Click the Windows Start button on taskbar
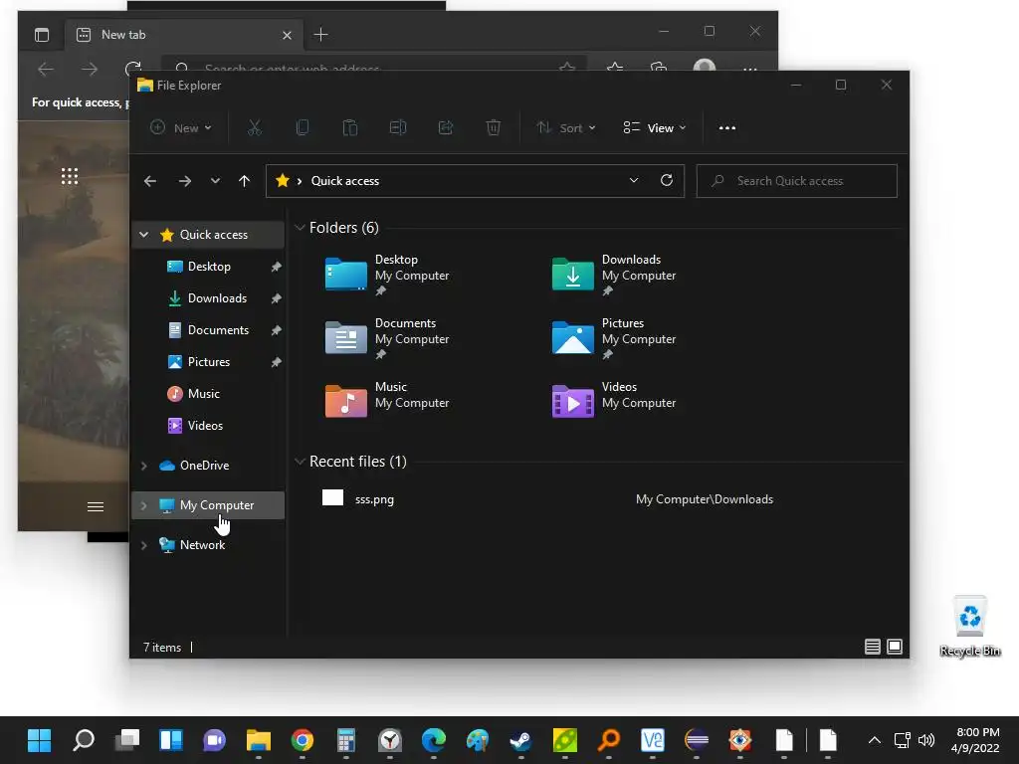The width and height of the screenshot is (1019, 764). [39, 740]
